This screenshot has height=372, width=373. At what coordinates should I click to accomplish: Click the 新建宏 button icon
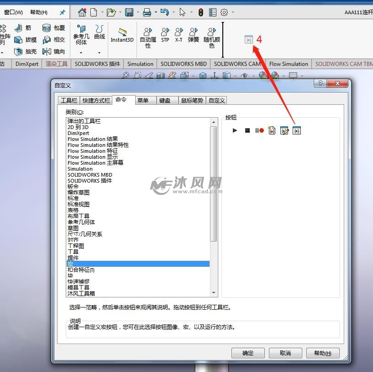(x=272, y=130)
